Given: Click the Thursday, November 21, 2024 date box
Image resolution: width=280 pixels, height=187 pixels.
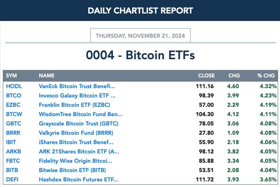Looking at the screenshot, I should pos(140,35).
